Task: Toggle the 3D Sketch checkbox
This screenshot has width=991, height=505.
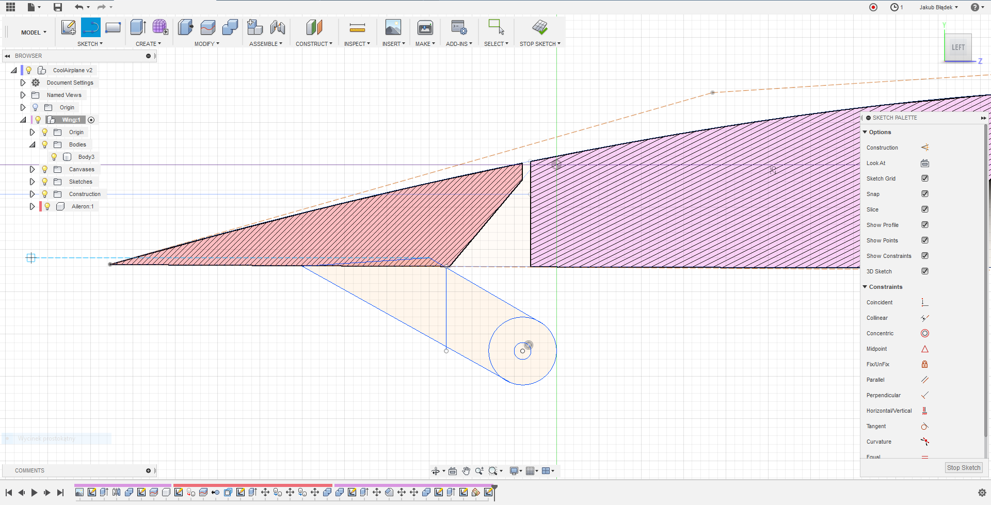Action: pyautogui.click(x=925, y=271)
